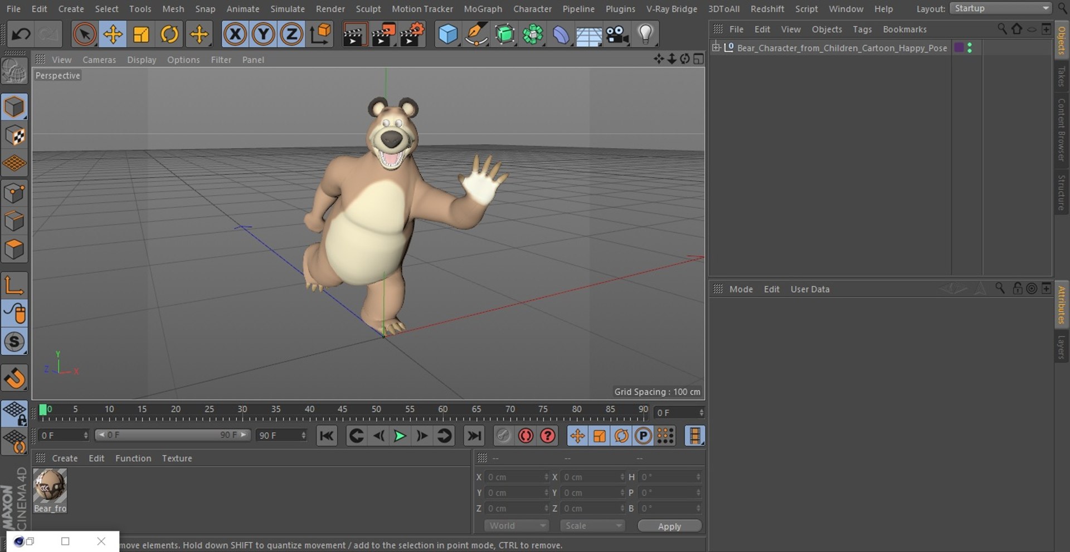Open the Layout Startup dropdown
The height and width of the screenshot is (552, 1070).
point(1001,8)
